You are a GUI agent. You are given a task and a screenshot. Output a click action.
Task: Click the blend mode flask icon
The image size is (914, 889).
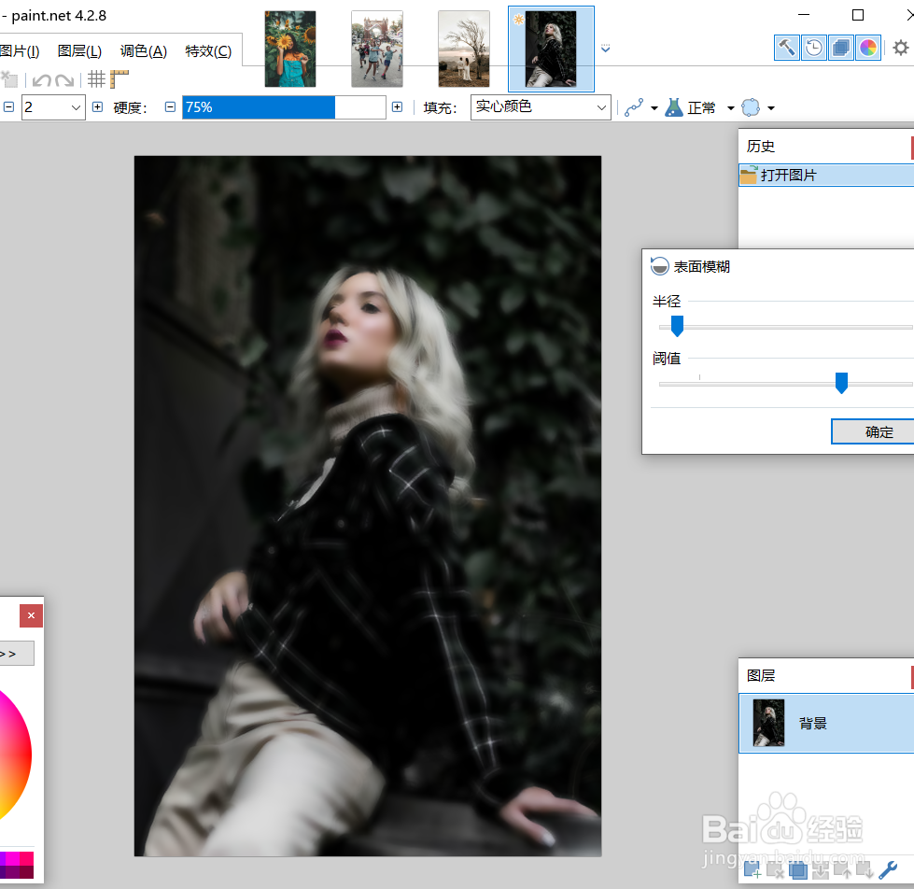click(674, 107)
